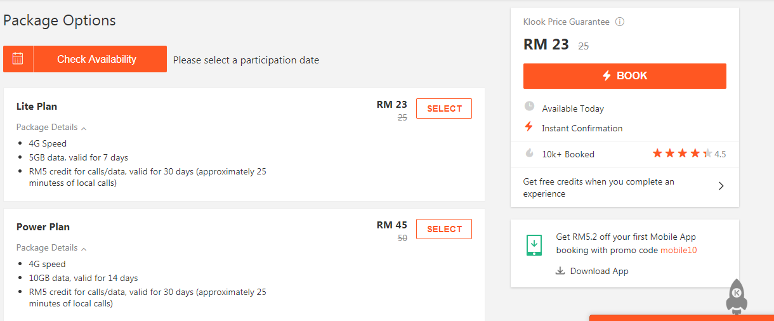Click the Power Plan title
The height and width of the screenshot is (321, 774).
[x=43, y=226]
